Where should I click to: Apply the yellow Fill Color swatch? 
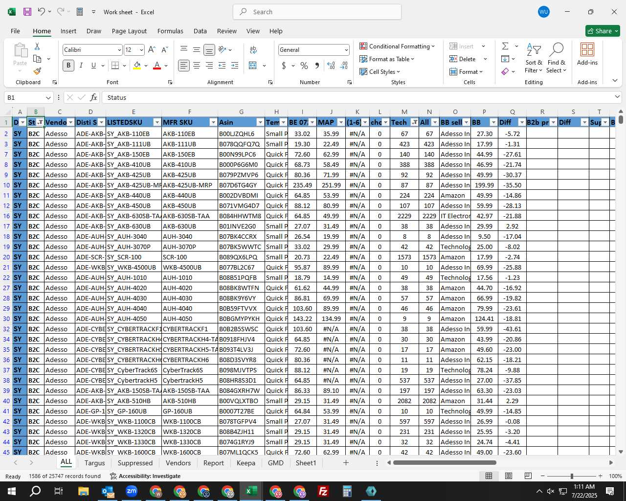tap(137, 65)
